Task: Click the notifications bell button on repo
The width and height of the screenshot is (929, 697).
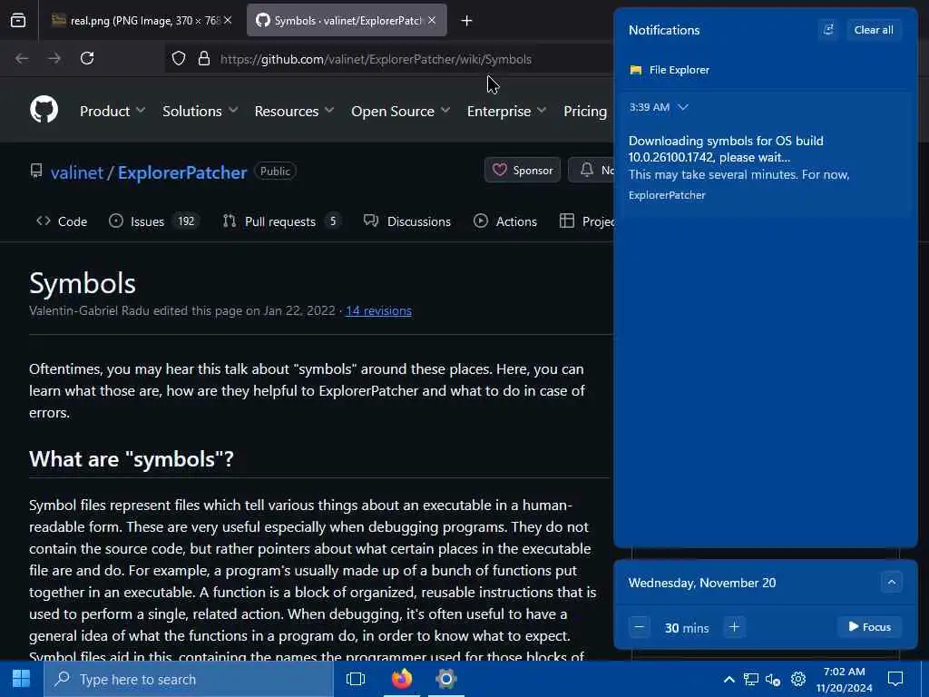Action: (x=592, y=170)
